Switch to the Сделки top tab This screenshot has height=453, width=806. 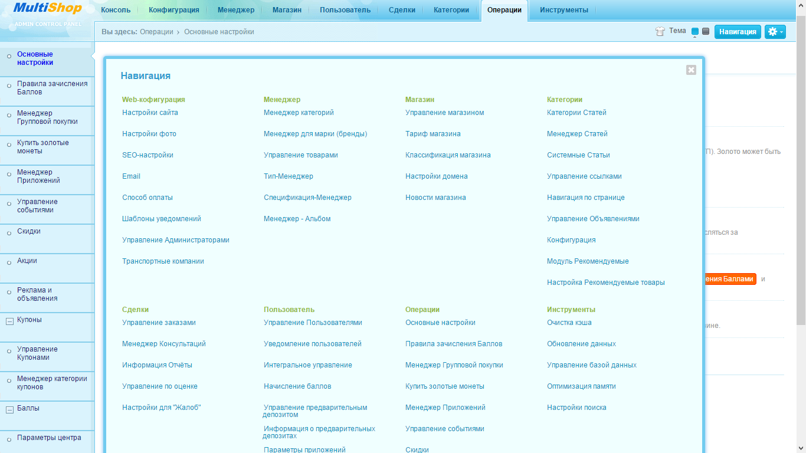[402, 10]
